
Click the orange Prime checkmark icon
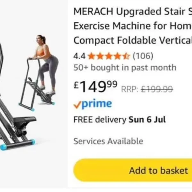pos(77,105)
